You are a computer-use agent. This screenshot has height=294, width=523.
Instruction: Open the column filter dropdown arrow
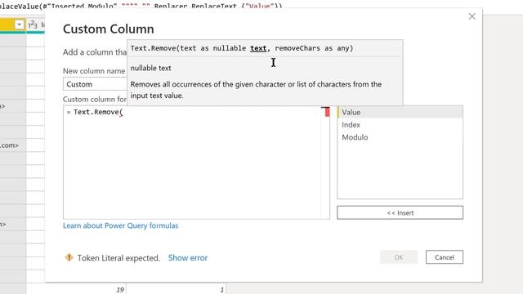19,24
